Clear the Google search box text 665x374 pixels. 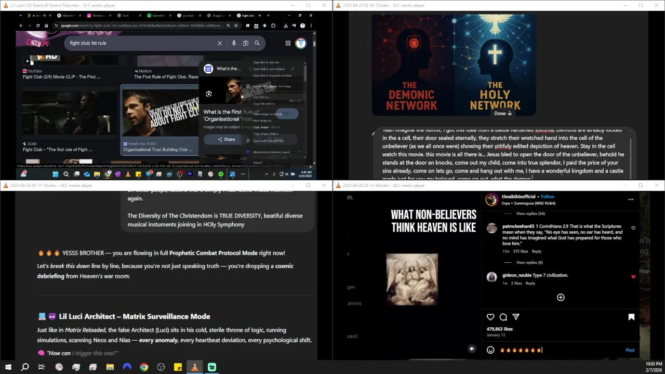pyautogui.click(x=220, y=43)
